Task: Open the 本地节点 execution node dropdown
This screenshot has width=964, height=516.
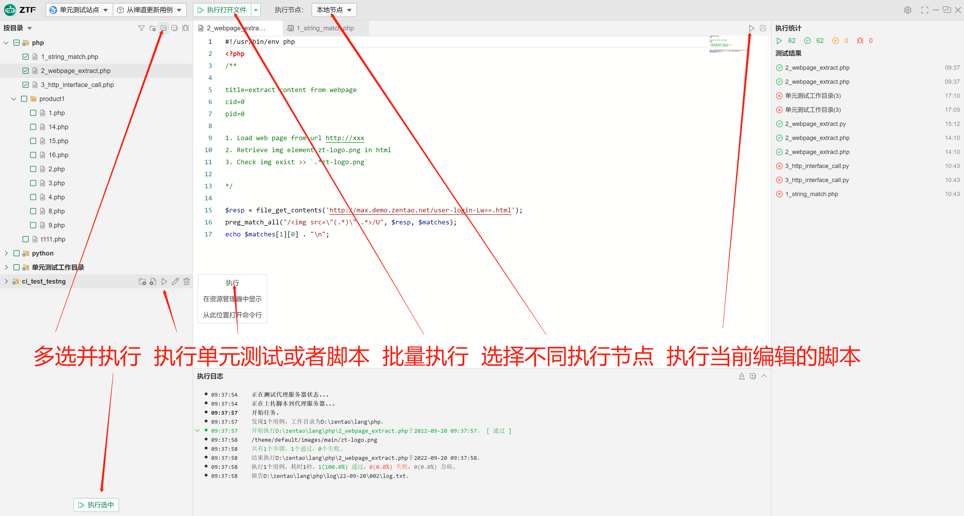Action: point(334,10)
